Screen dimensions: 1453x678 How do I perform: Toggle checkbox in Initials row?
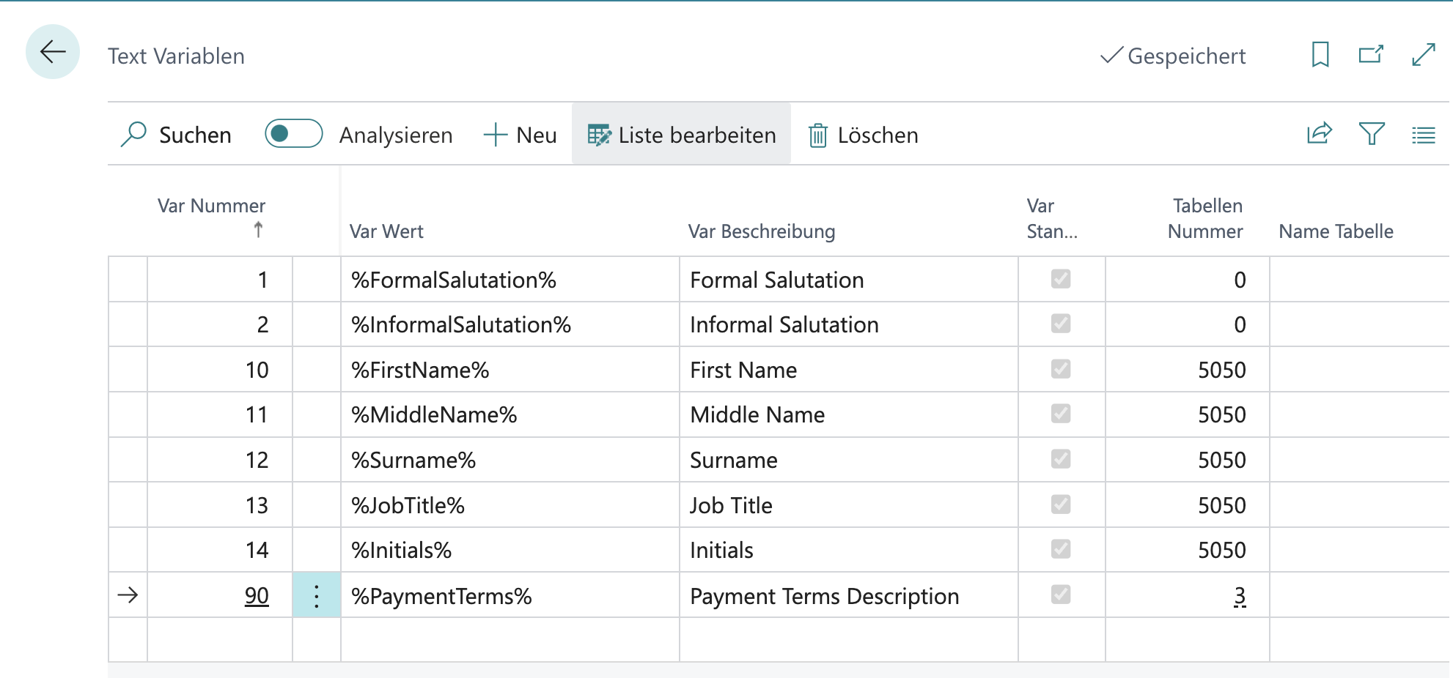coord(1061,549)
